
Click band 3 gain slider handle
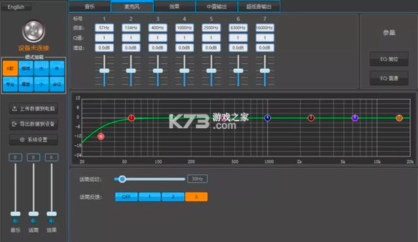pyautogui.click(x=158, y=71)
